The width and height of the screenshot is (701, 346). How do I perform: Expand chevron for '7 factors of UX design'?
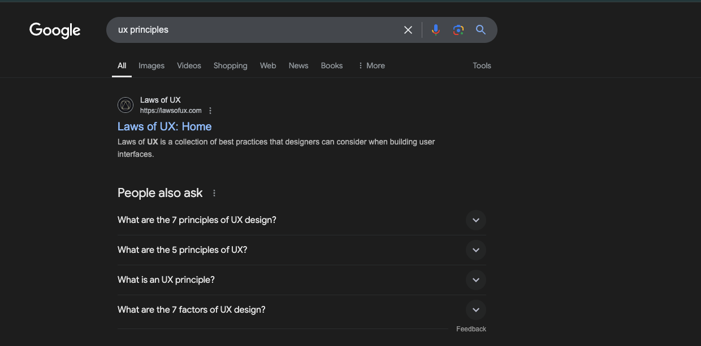point(476,310)
